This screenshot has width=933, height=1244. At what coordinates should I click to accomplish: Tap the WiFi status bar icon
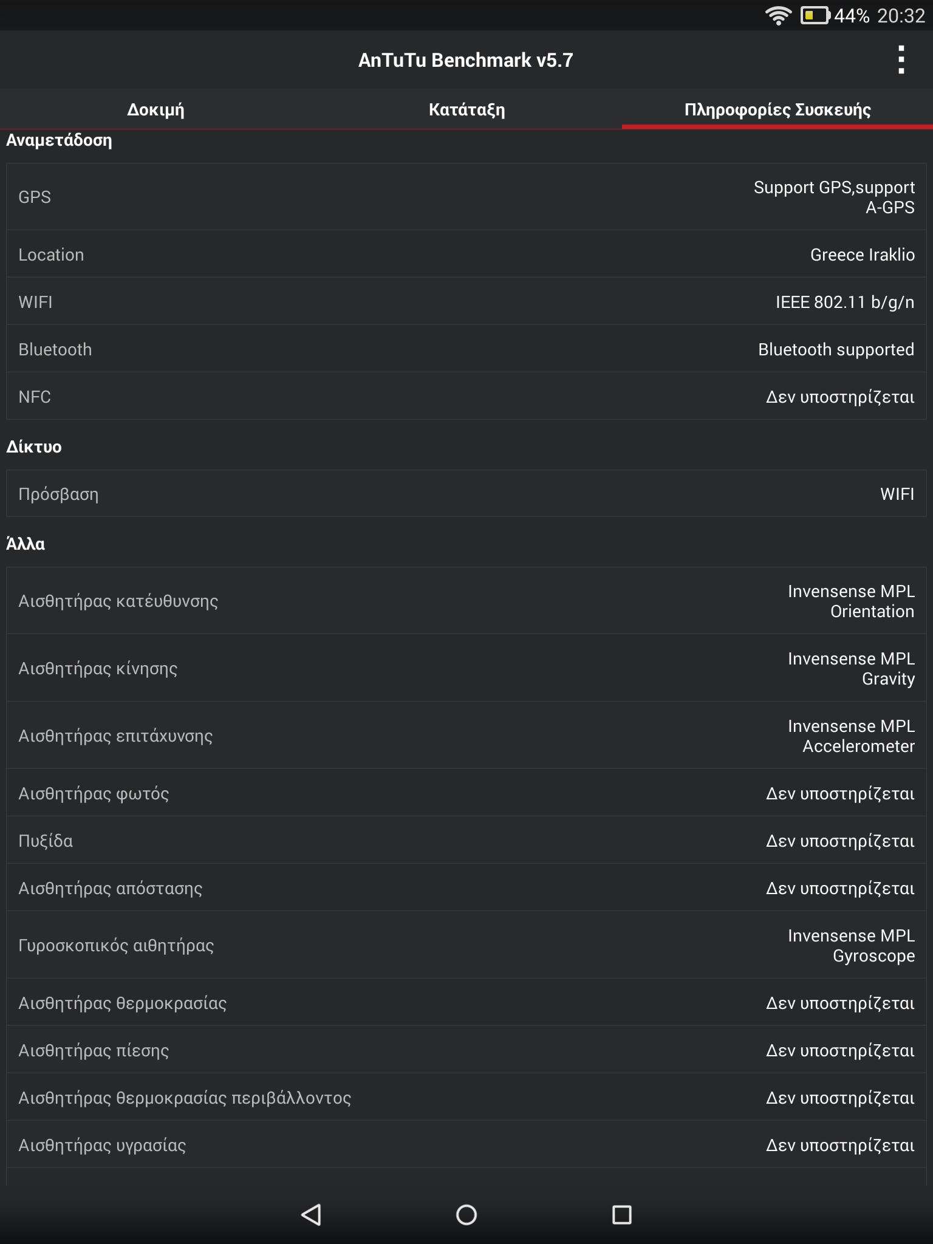coord(778,15)
